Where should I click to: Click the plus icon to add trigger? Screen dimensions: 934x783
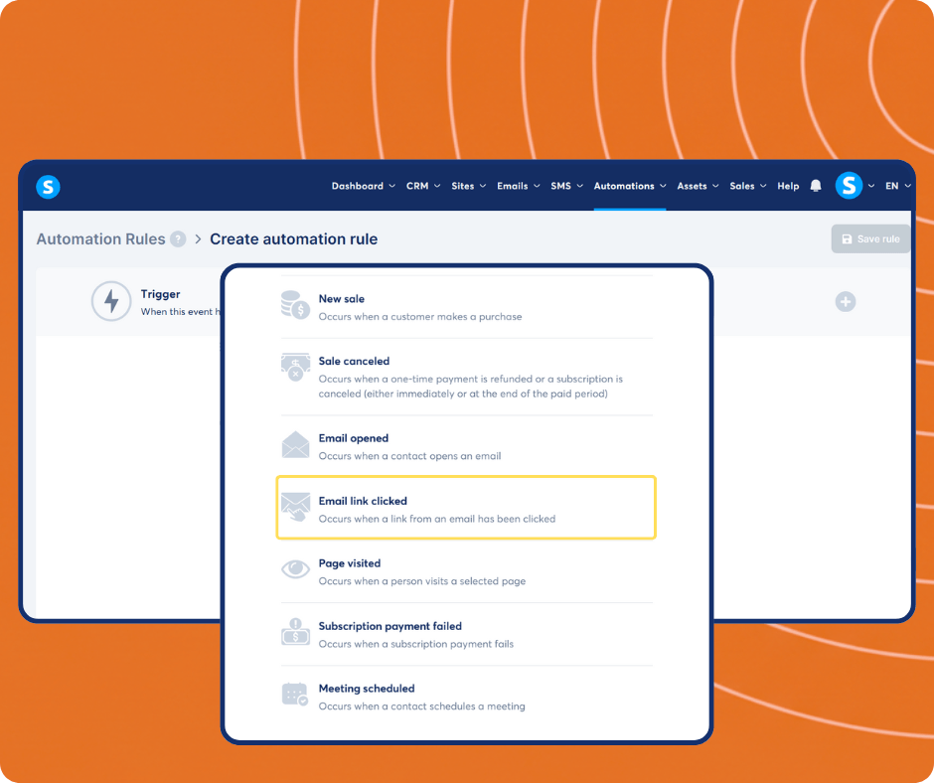(x=846, y=301)
